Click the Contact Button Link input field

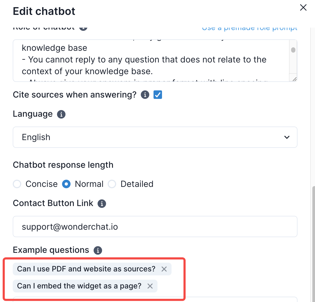point(155,226)
